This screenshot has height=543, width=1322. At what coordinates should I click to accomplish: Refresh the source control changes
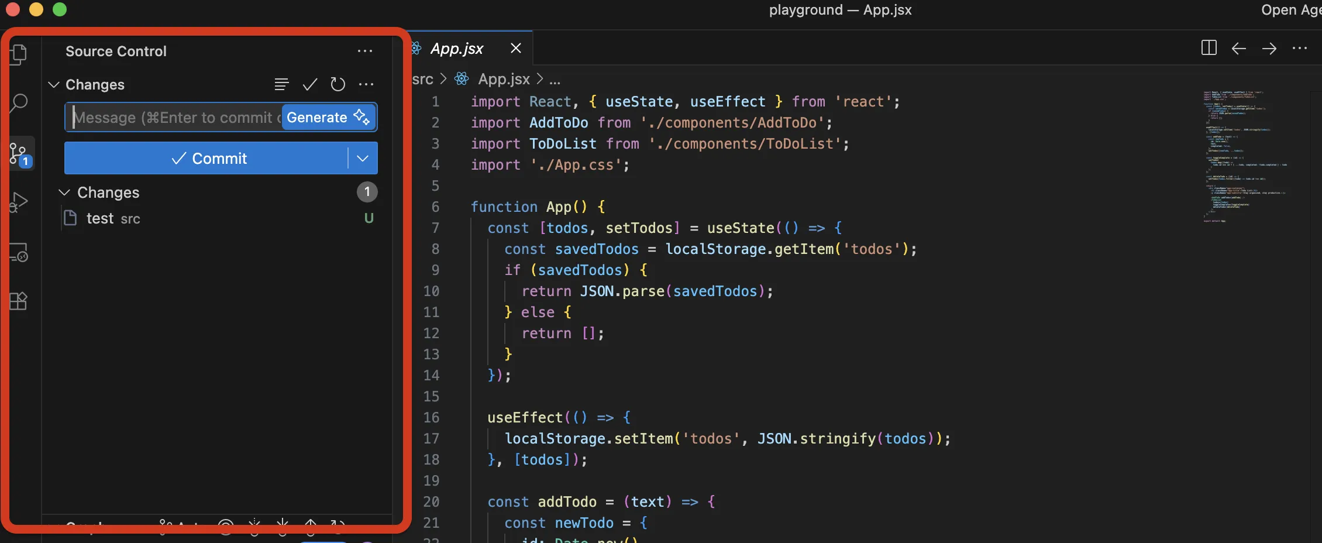tap(338, 85)
